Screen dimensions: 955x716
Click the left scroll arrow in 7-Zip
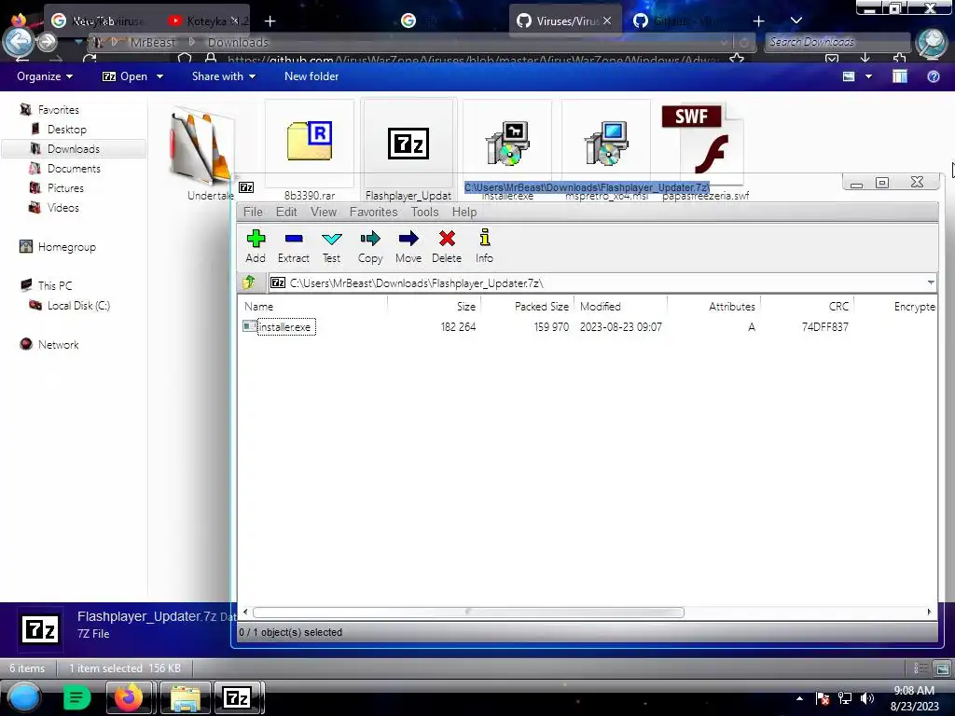click(x=245, y=612)
